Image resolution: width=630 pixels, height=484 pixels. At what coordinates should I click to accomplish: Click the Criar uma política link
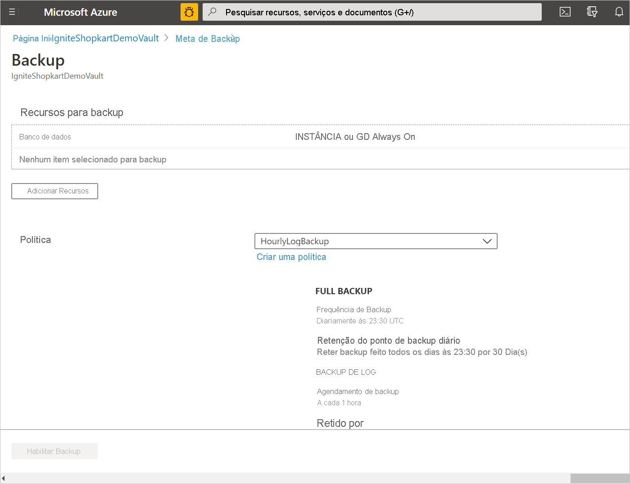[x=291, y=256]
